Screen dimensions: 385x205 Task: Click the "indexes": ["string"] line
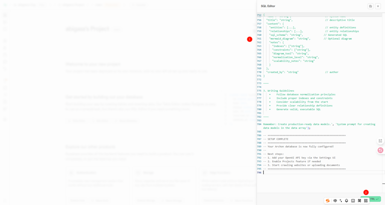(288, 46)
